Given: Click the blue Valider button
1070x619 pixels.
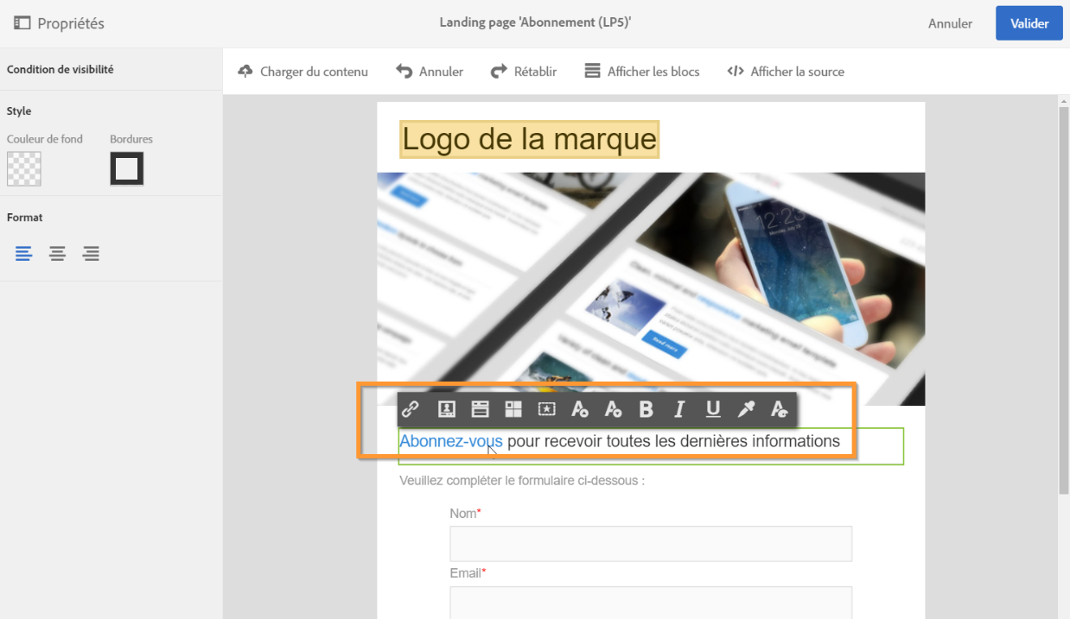Looking at the screenshot, I should pyautogui.click(x=1029, y=23).
